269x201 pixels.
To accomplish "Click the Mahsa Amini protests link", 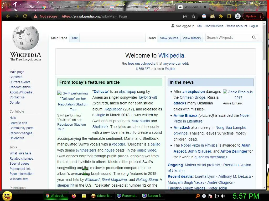I will click(x=202, y=165).
